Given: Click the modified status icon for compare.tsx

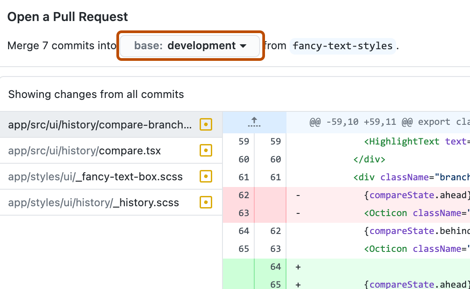Looking at the screenshot, I should click(x=205, y=150).
